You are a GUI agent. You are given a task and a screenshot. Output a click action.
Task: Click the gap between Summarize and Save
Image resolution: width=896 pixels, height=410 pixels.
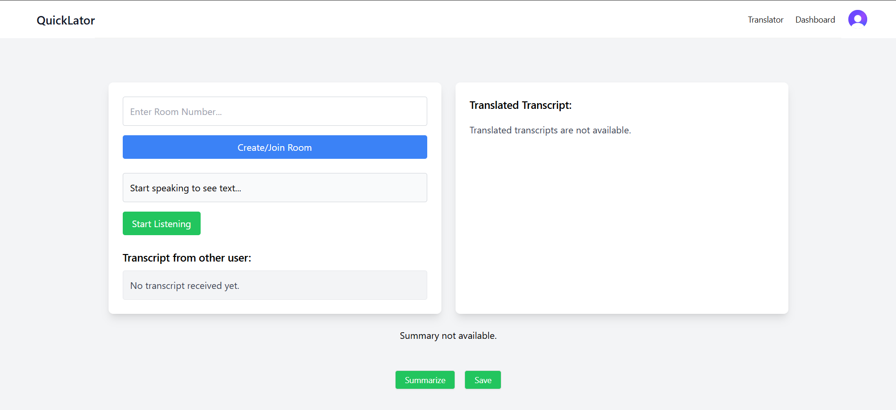click(460, 380)
